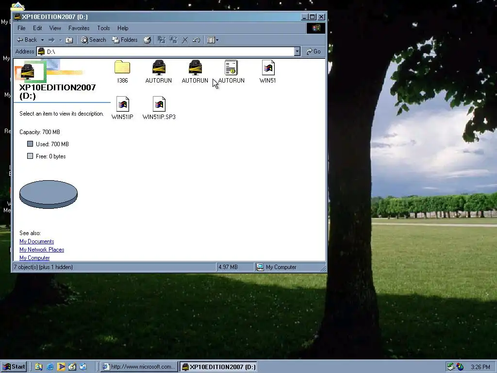Click the Start button
This screenshot has width=497, height=373.
14,367
